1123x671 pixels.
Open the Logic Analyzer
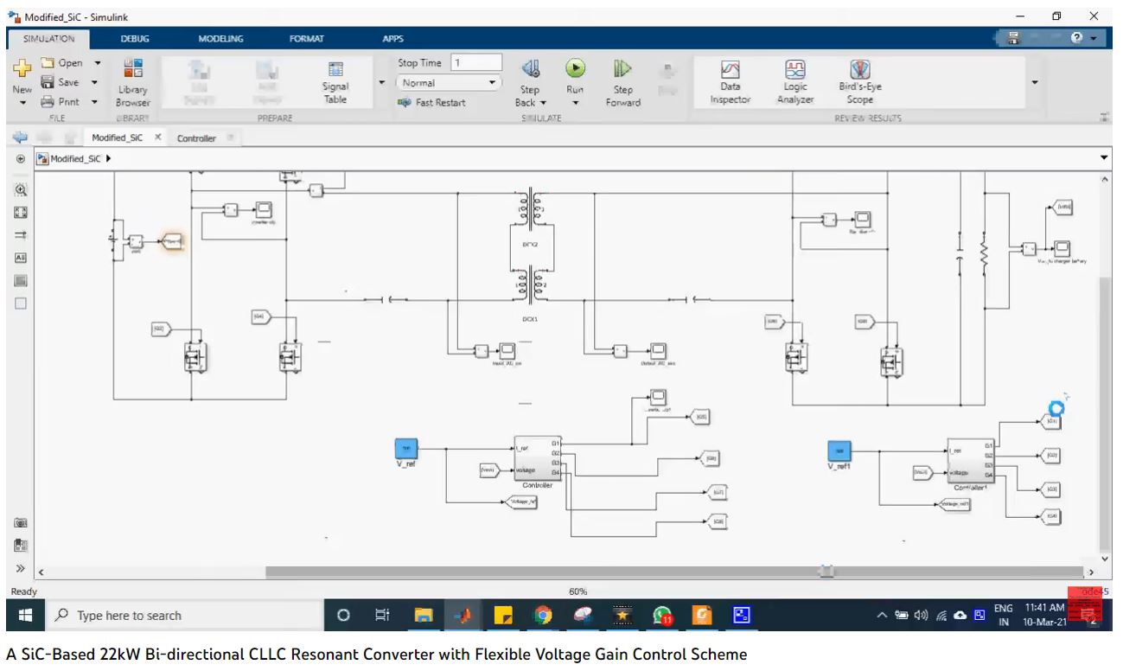point(795,83)
